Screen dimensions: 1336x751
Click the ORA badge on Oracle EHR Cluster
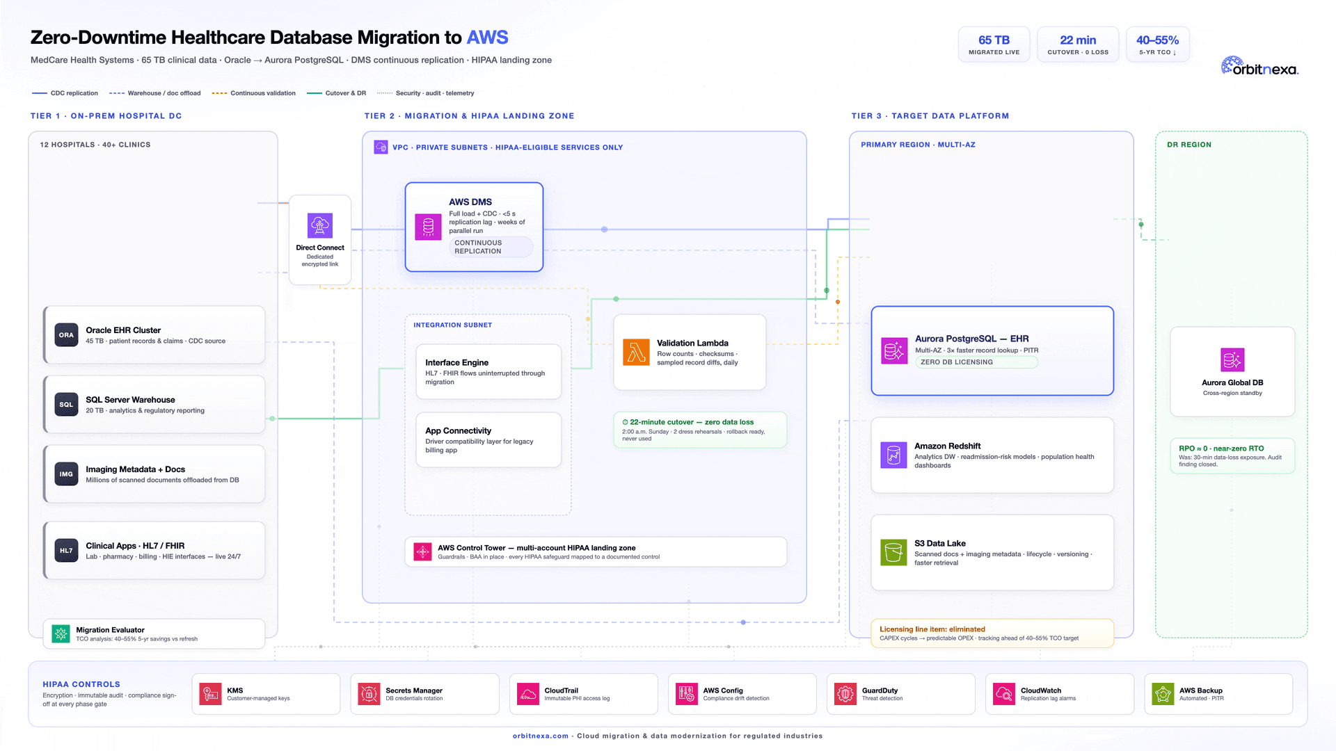(66, 334)
